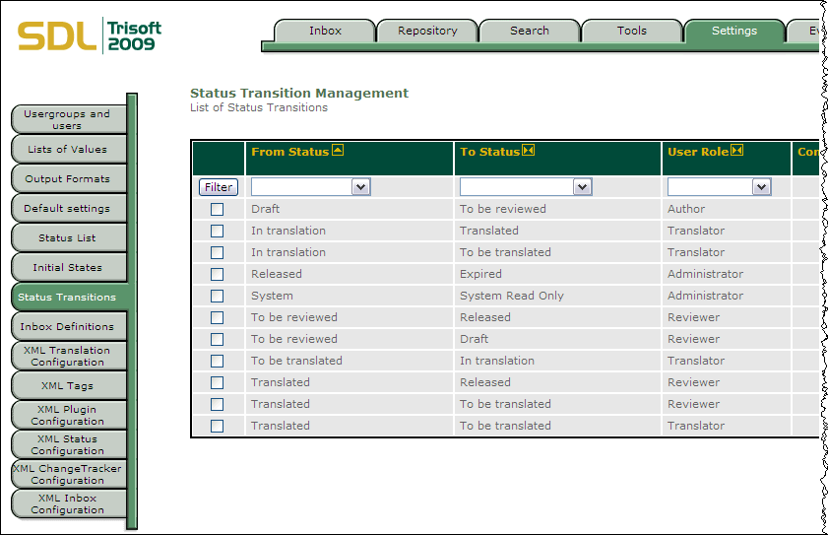Click the SDL Trisoft 2009 logo
The image size is (828, 535).
[x=90, y=36]
